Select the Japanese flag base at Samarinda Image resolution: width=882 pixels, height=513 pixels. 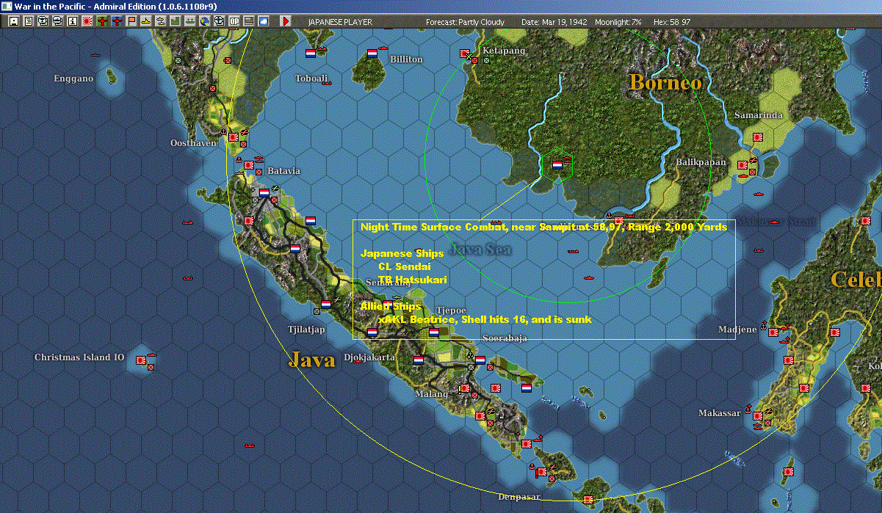(x=757, y=137)
